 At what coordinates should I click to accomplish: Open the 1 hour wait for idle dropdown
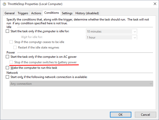tap(135, 37)
